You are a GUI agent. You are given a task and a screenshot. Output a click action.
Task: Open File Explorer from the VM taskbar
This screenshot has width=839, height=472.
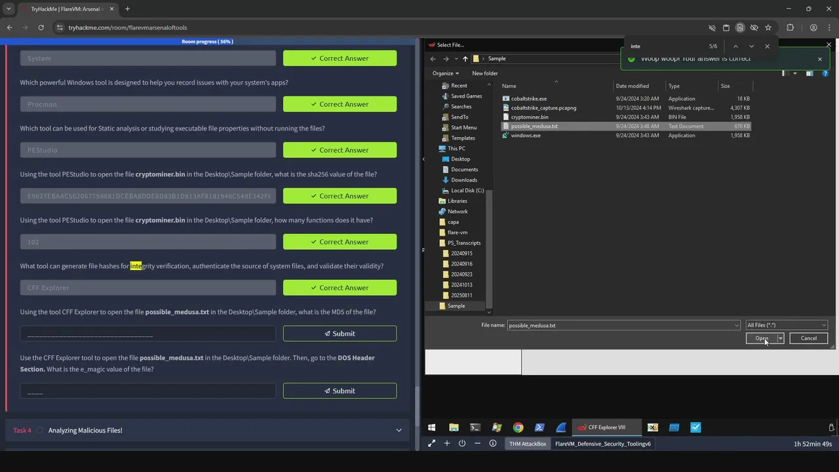(454, 427)
